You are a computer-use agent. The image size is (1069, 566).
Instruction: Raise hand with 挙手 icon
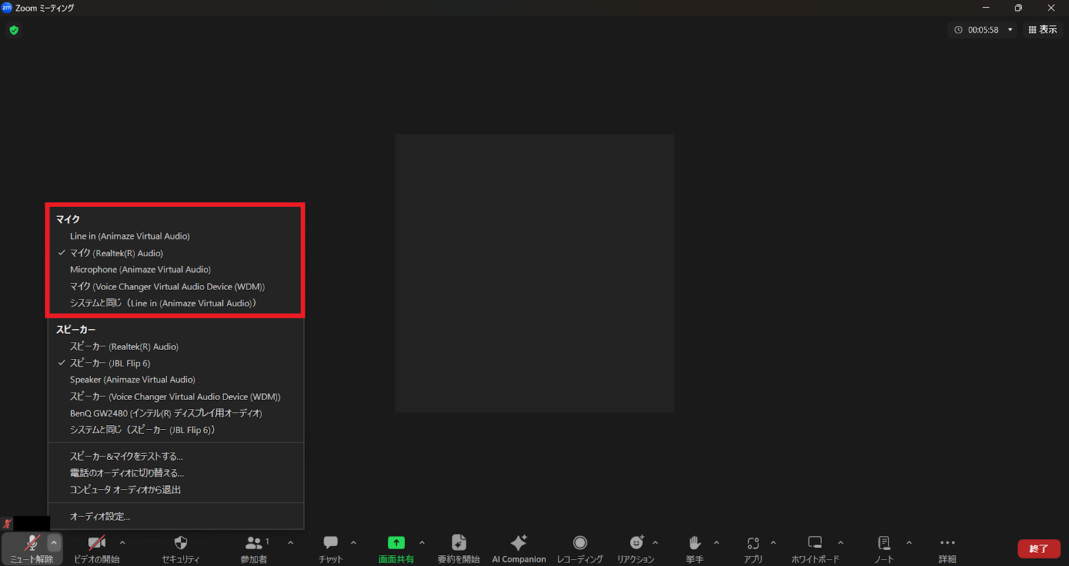[694, 543]
